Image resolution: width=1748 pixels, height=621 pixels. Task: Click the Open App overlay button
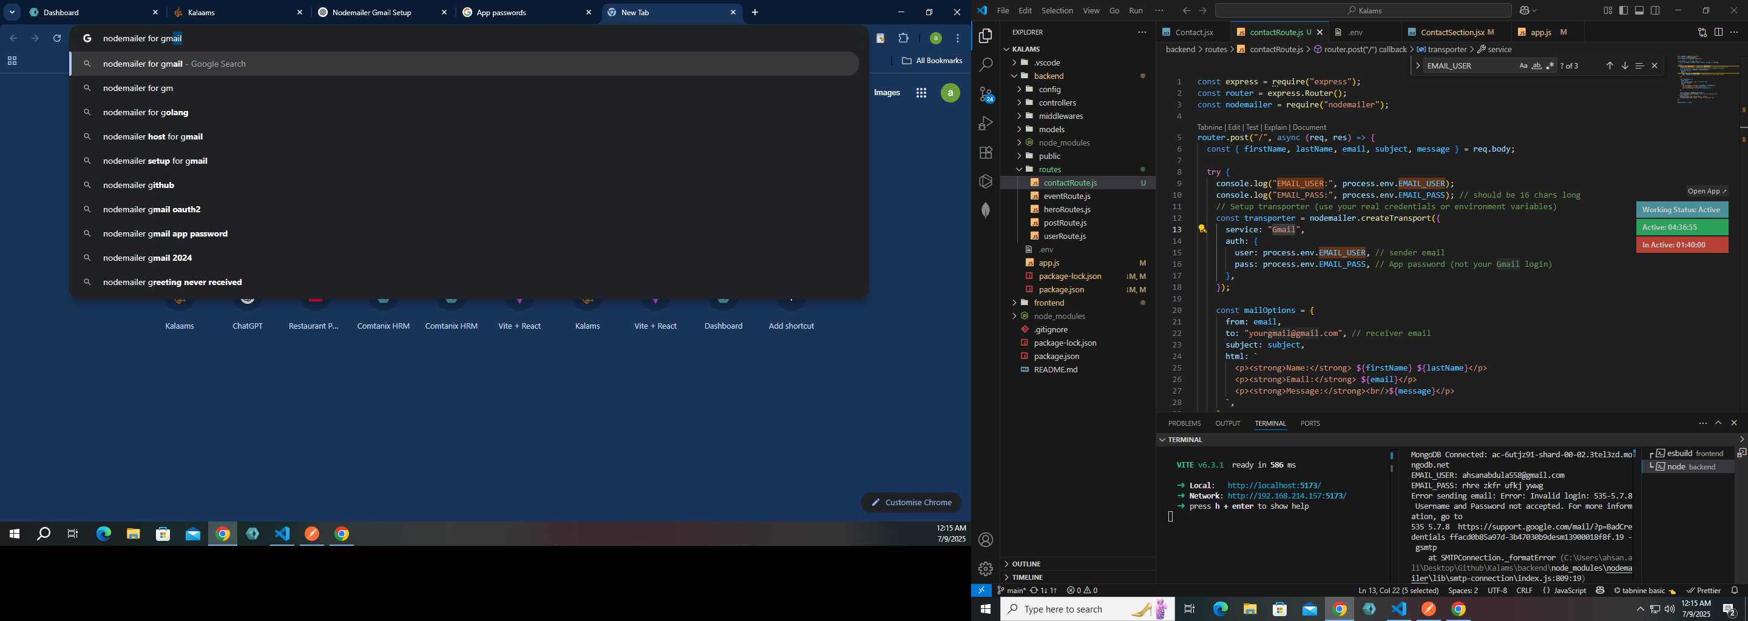(1707, 191)
